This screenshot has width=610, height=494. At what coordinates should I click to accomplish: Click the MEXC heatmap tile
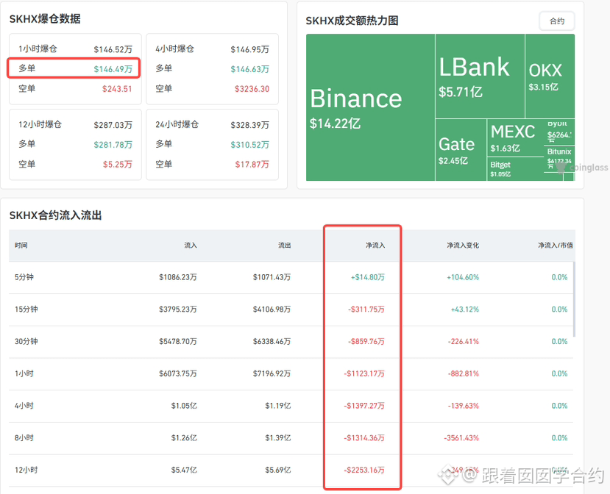coord(515,137)
